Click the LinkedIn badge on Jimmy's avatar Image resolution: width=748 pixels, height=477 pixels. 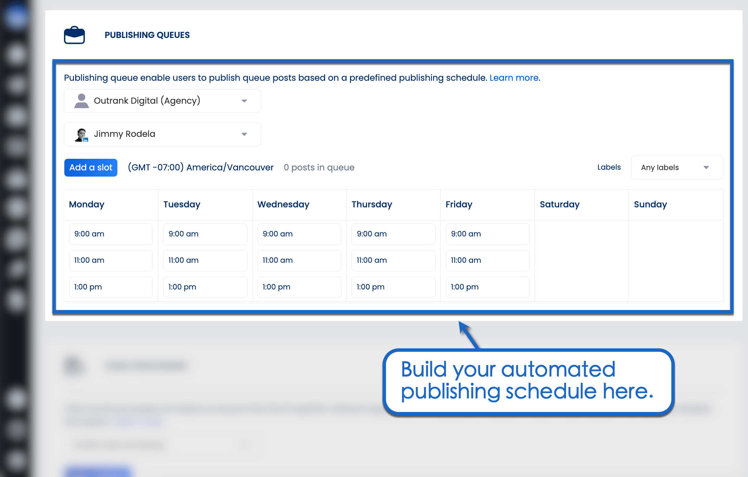click(86, 140)
